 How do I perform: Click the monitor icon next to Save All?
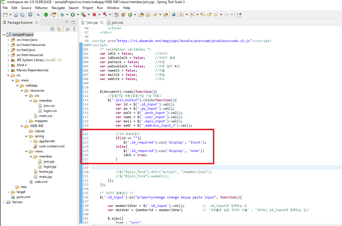30,15
